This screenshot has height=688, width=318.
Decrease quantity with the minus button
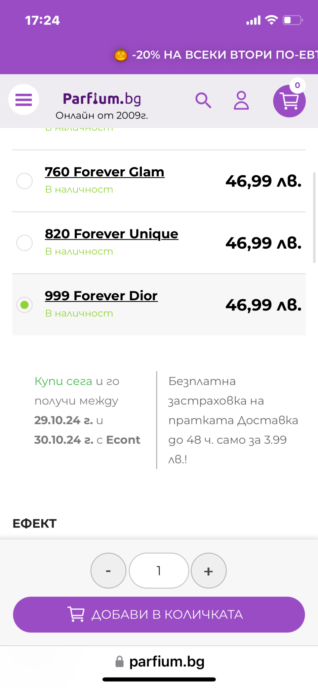point(108,570)
